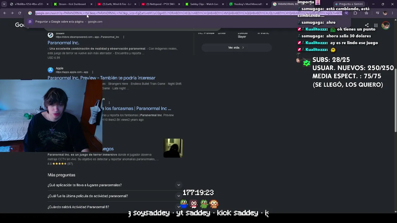Reload the Google search page
This screenshot has width=397, height=223.
(20, 13)
